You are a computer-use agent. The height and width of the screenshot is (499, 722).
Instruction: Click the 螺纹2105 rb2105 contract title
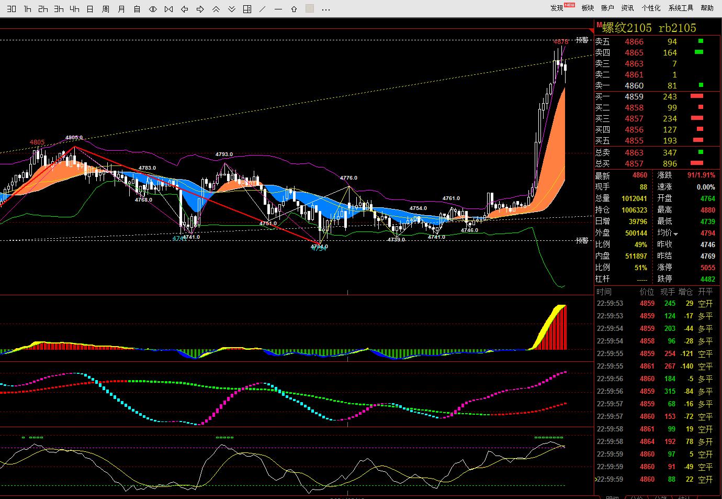click(649, 28)
